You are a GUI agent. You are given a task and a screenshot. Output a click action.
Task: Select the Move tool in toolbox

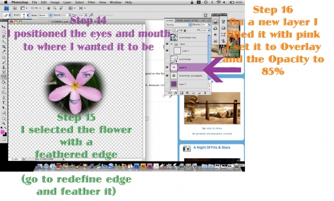[x=3, y=27]
